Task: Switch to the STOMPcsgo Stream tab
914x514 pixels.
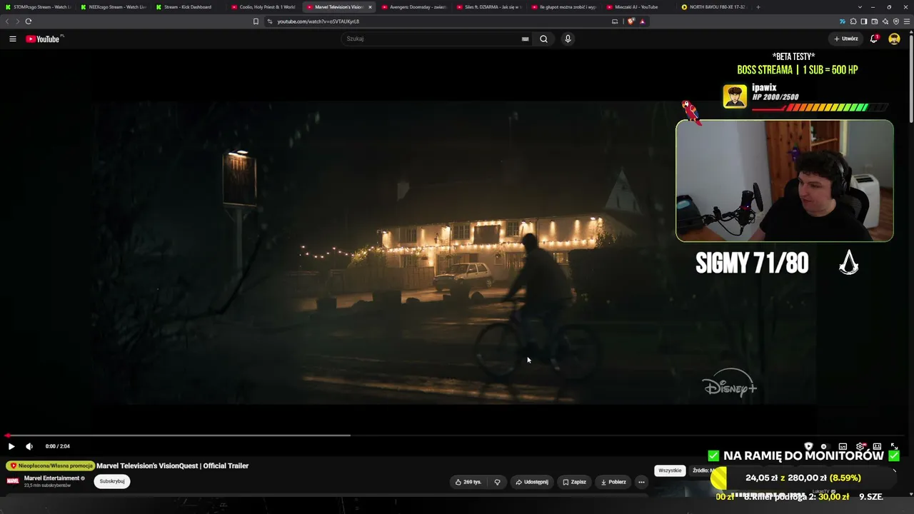Action: (39, 7)
